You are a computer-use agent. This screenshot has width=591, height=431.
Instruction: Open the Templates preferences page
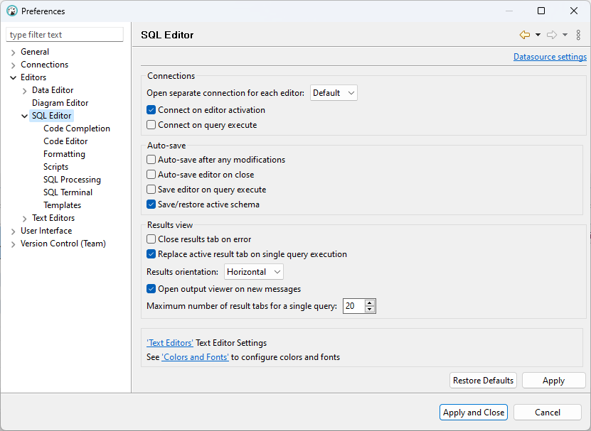click(x=62, y=204)
